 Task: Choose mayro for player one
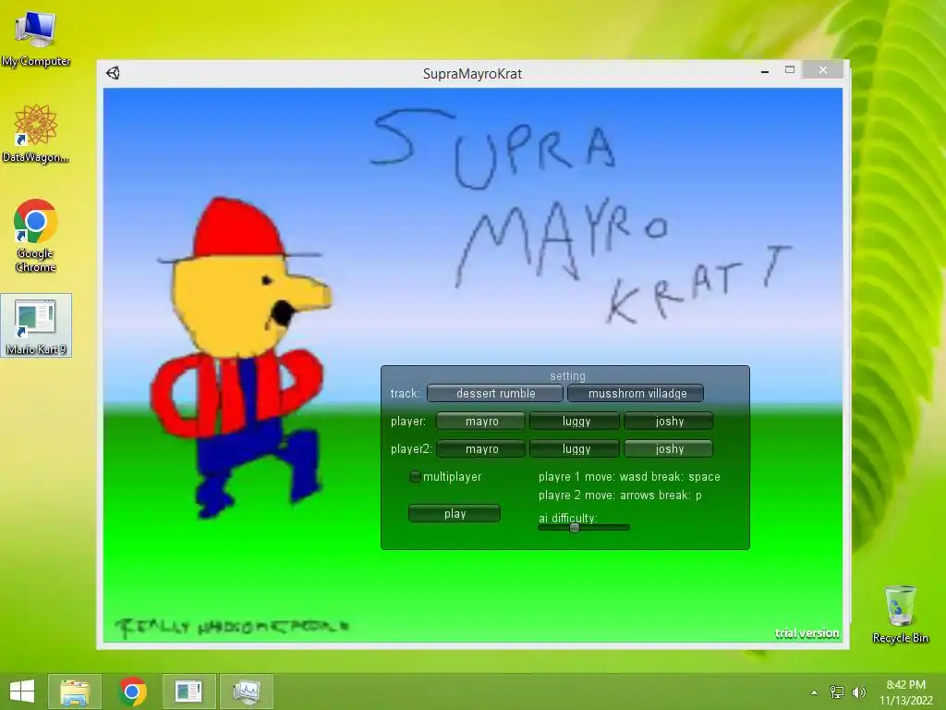[480, 422]
